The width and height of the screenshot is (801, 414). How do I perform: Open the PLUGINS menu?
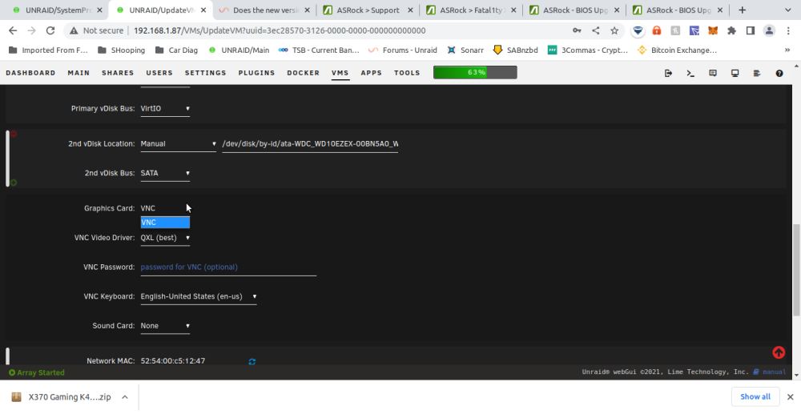pyautogui.click(x=256, y=73)
